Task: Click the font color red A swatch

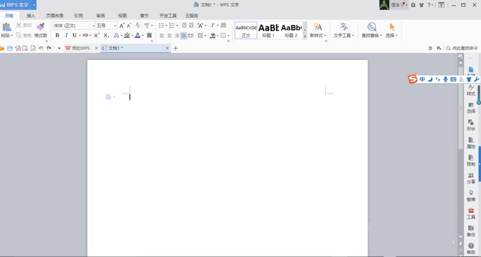Action: click(x=137, y=35)
